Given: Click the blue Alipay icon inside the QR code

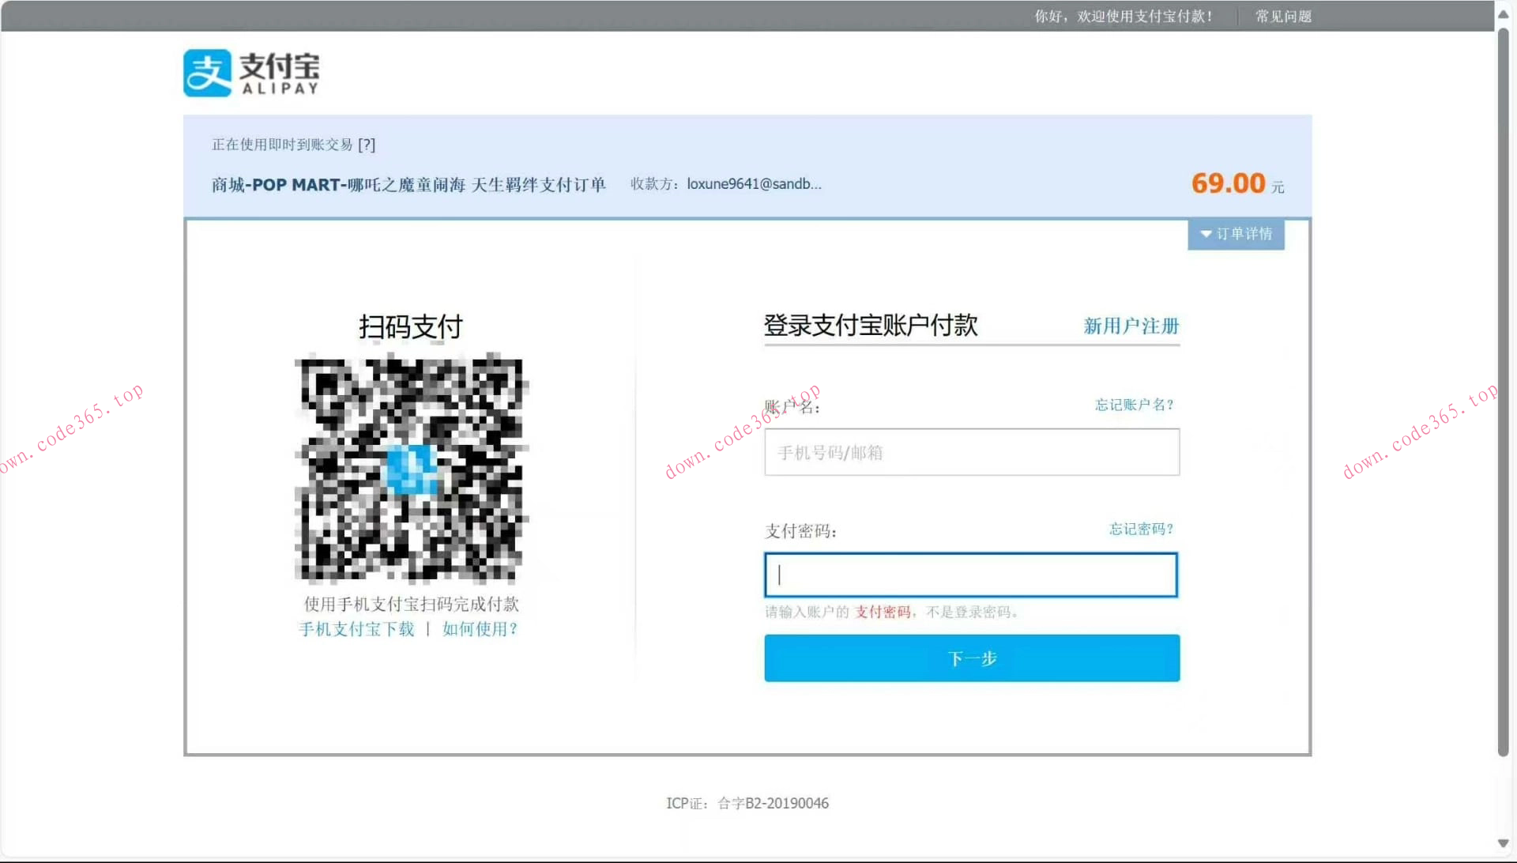Looking at the screenshot, I should 411,472.
